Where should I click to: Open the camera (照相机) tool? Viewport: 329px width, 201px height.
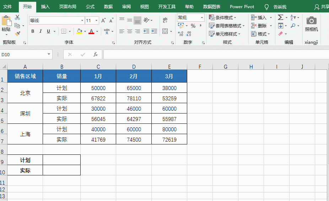pos(312,23)
